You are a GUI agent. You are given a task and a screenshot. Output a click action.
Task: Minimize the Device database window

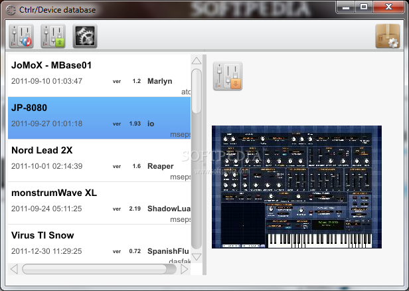(346, 7)
